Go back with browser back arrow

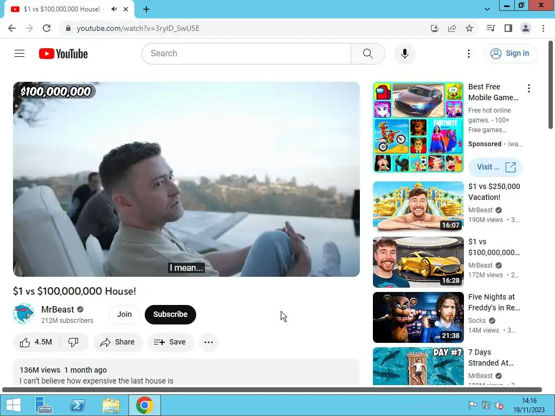click(12, 28)
